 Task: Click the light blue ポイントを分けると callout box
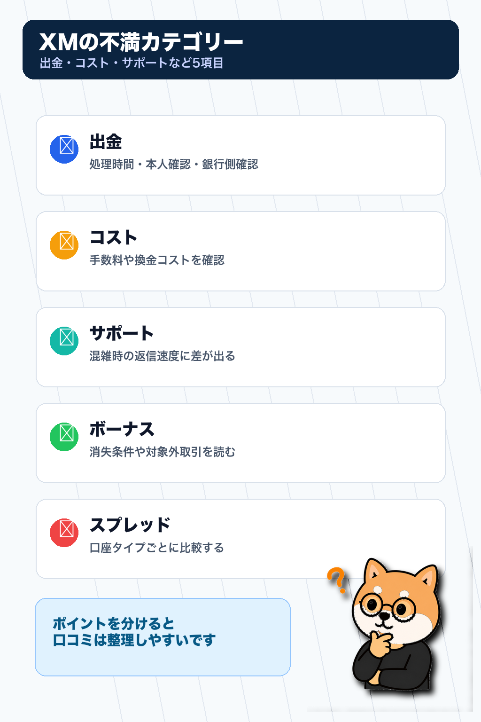(163, 637)
